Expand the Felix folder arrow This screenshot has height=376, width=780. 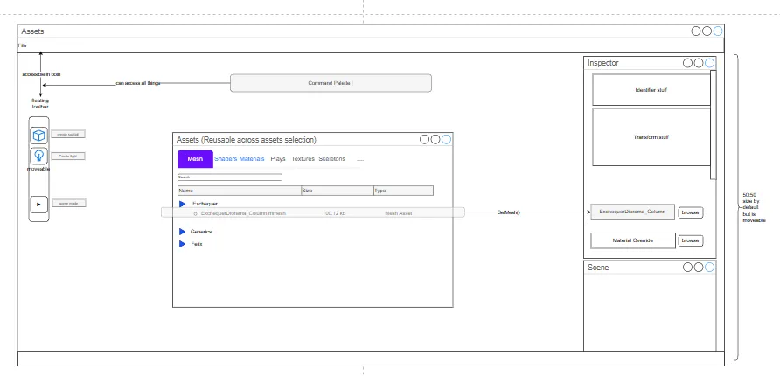pos(183,244)
